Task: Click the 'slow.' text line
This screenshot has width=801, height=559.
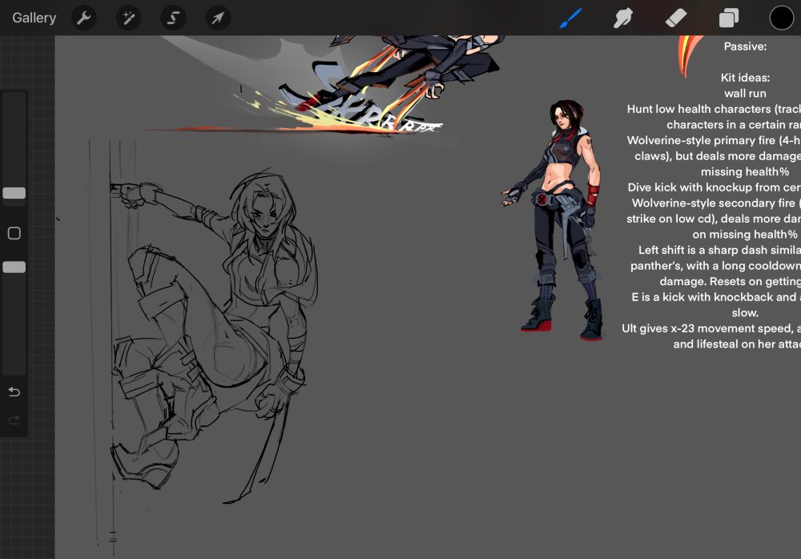Action: pyautogui.click(x=745, y=312)
